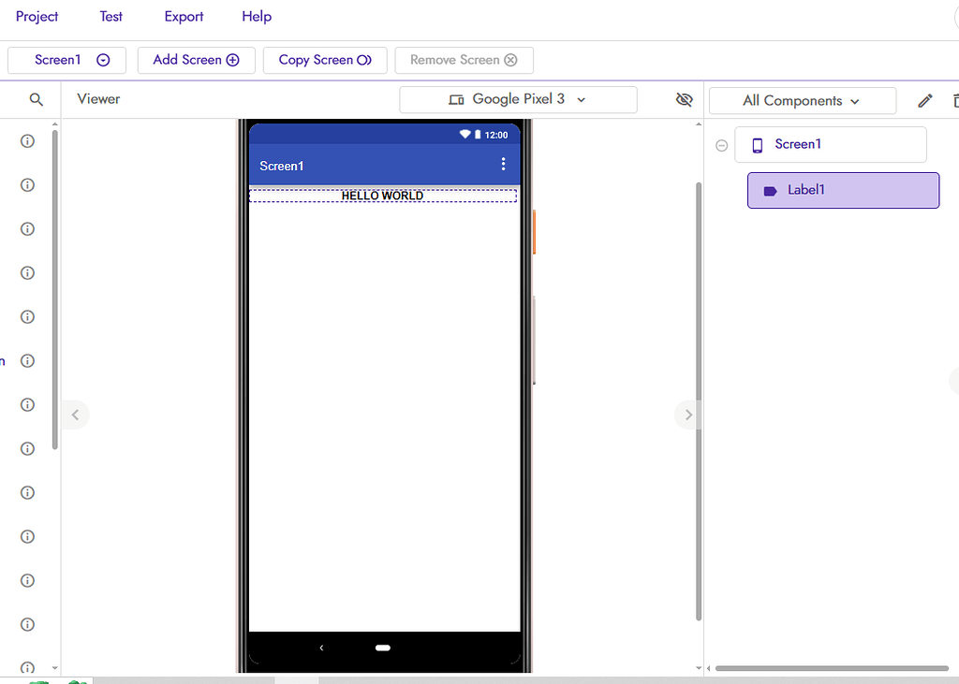Collapse the palette panel with the left arrow
The image size is (959, 684).
75,415
